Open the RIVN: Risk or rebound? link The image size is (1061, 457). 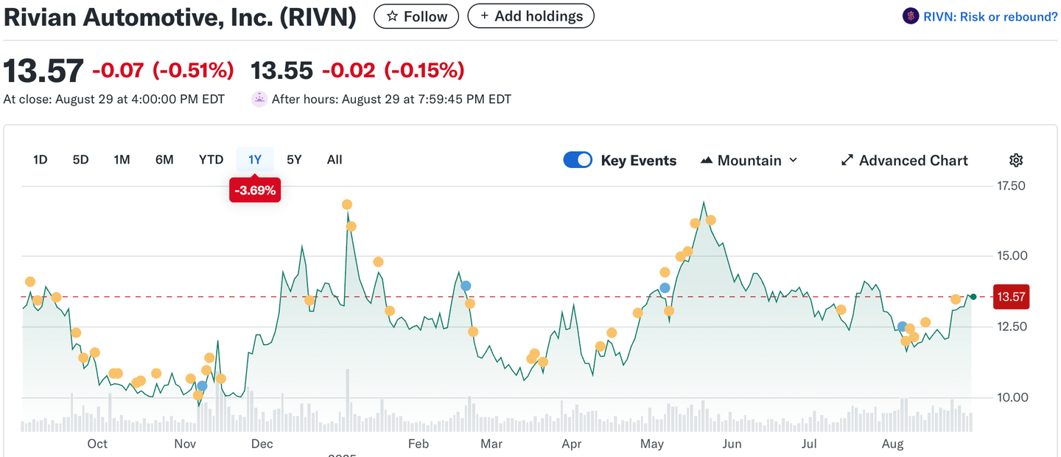(x=990, y=16)
